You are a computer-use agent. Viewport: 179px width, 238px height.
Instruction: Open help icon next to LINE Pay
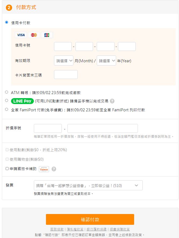(x=112, y=101)
